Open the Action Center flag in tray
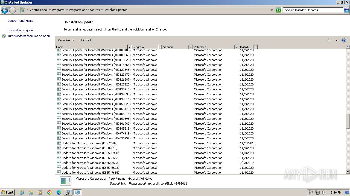The height and width of the screenshot is (196, 350). [311, 192]
